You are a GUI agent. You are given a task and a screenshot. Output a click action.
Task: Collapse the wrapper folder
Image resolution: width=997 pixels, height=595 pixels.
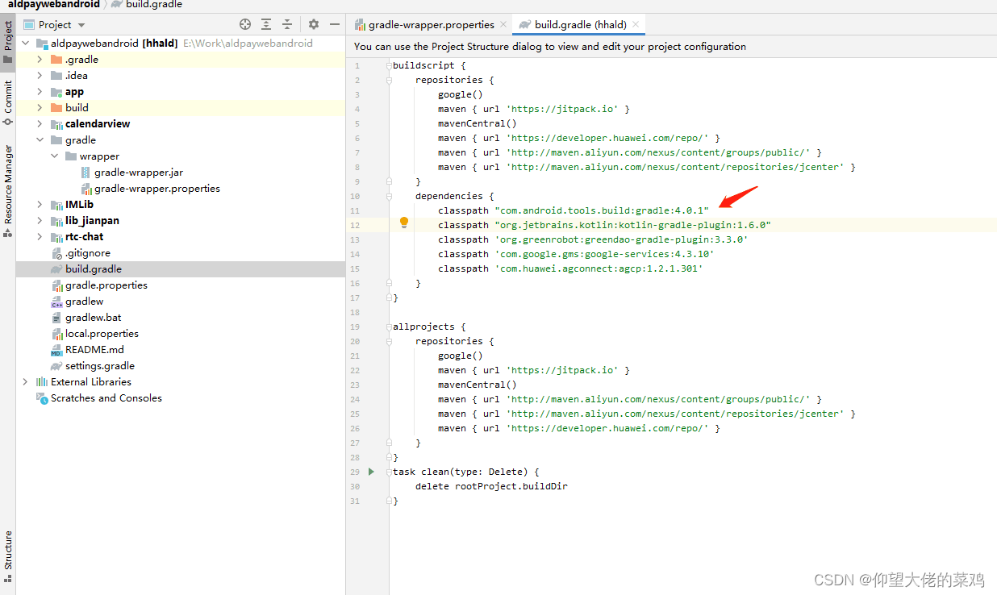click(x=54, y=156)
